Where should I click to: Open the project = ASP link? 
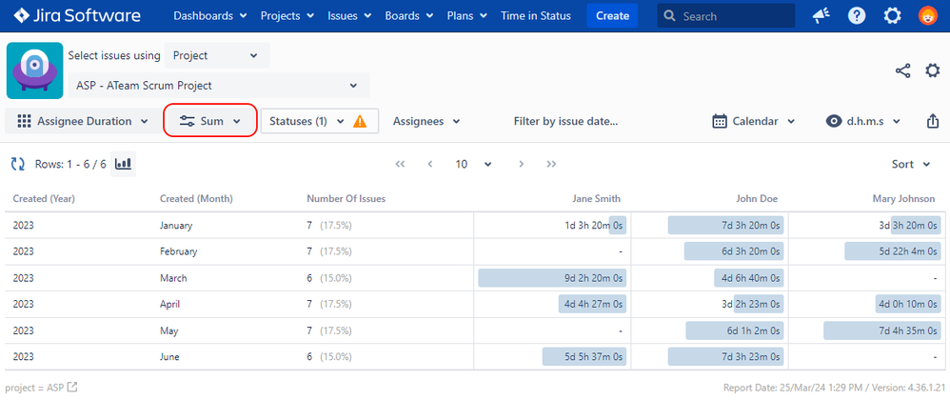coord(41,387)
